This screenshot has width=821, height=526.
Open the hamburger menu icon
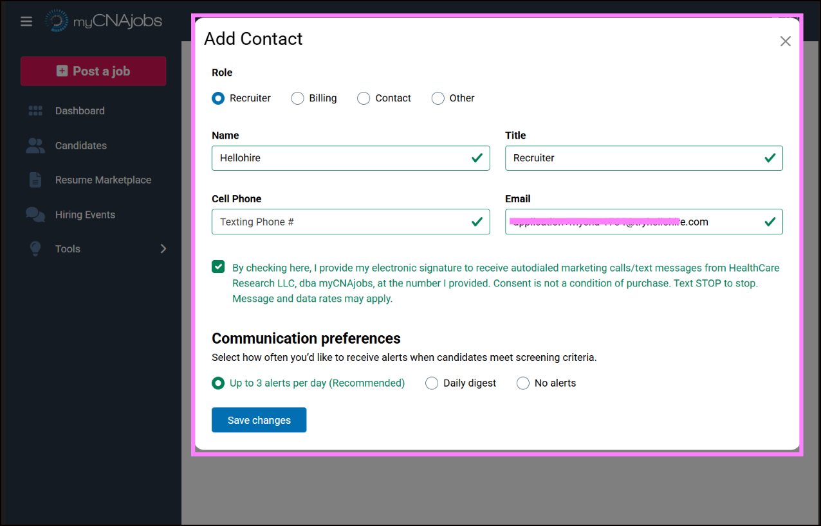click(x=26, y=21)
